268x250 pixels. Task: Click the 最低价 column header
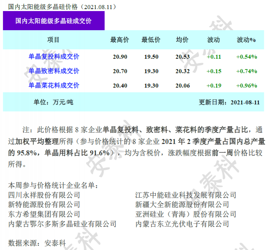[x=151, y=40]
